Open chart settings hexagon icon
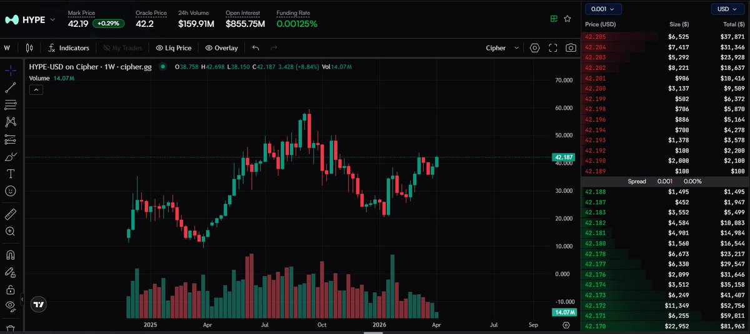 tap(534, 47)
